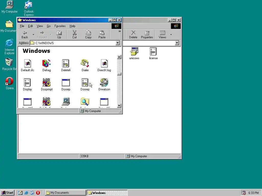The height and width of the screenshot is (196, 262).
Task: Launch Opera from the Quick Launch bar
Action: coord(38,193)
